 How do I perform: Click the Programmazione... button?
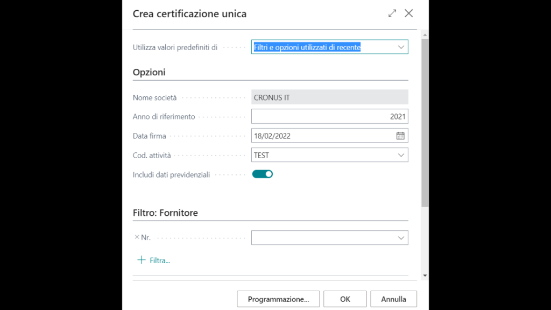(x=278, y=299)
